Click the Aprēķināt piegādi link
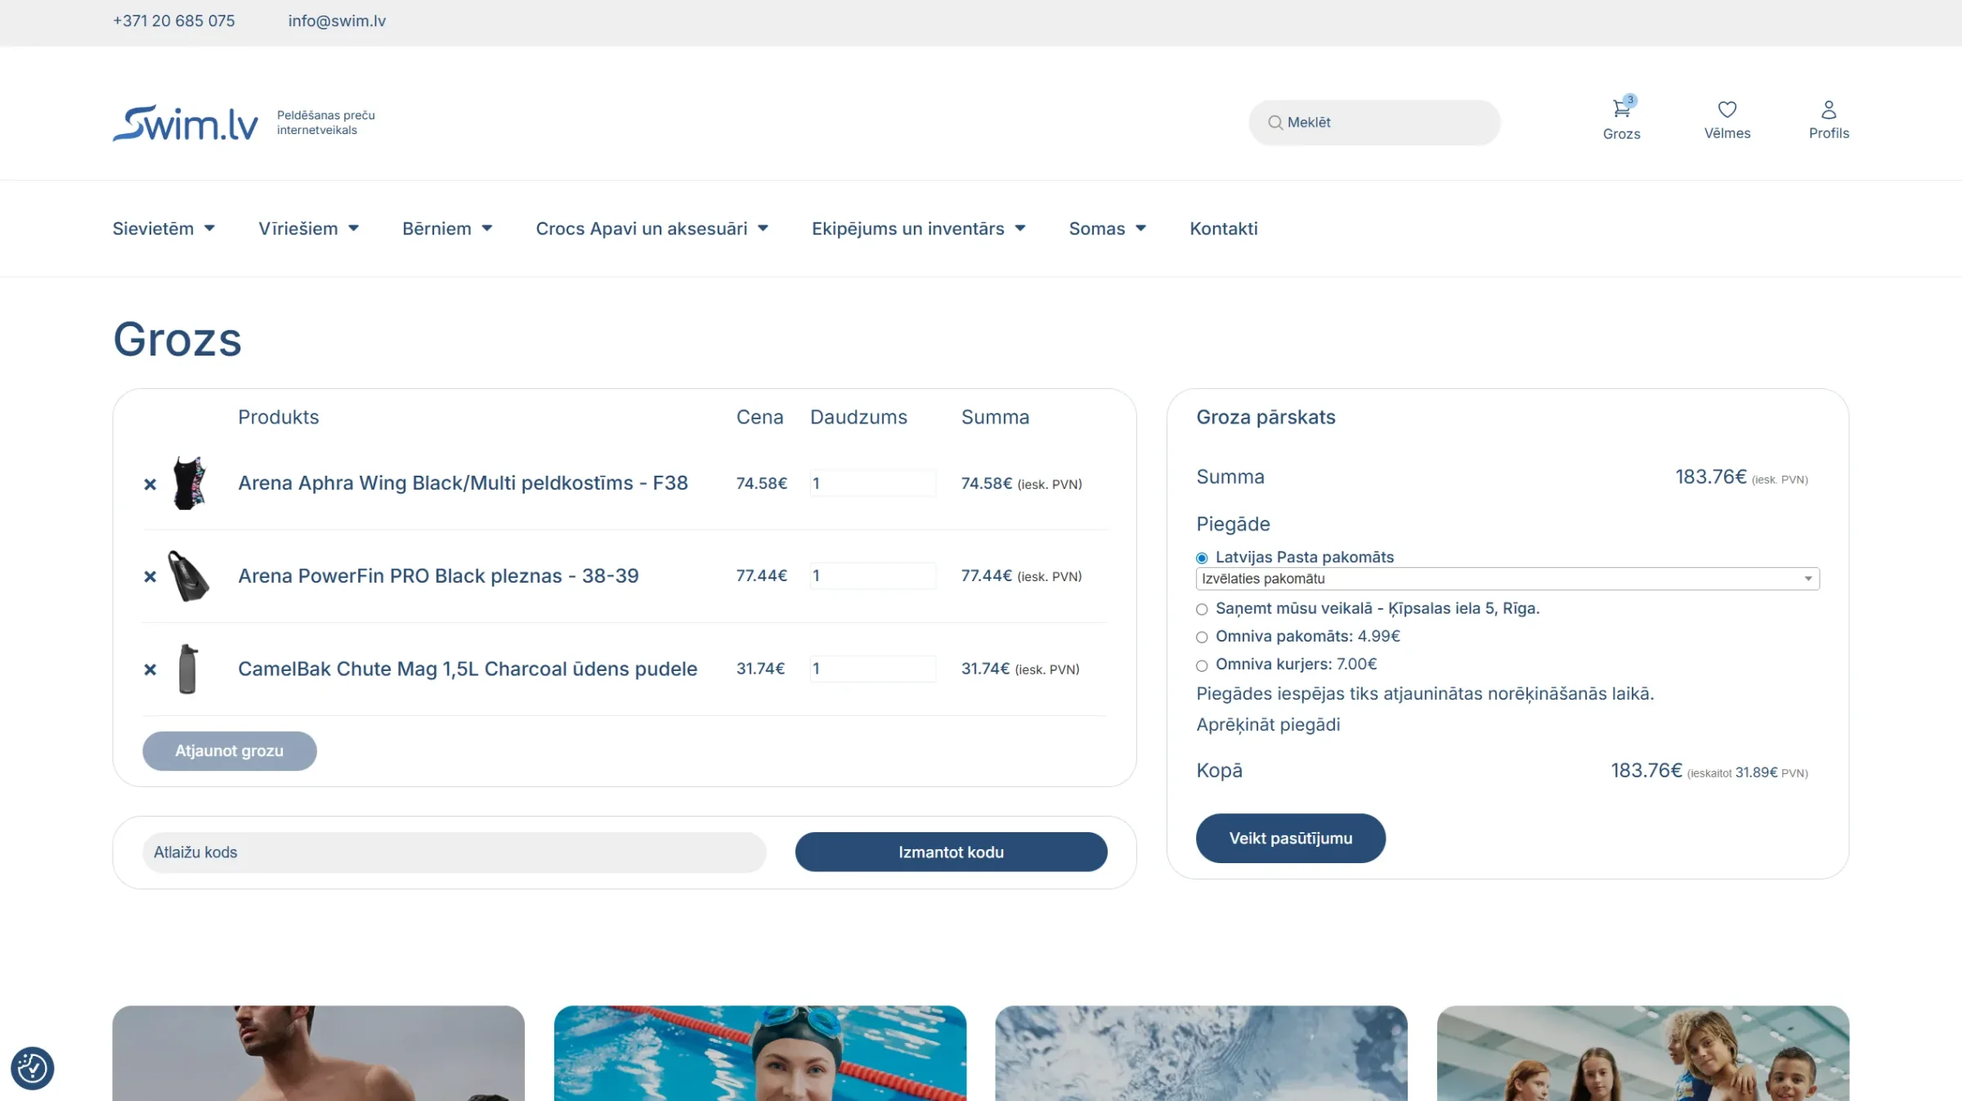1962x1101 pixels. click(1268, 725)
